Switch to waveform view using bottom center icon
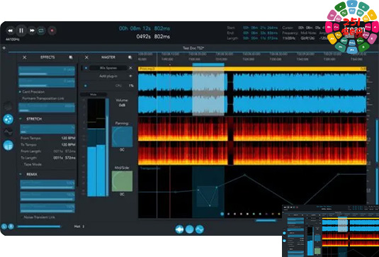Viewport: 379px width, 257px height. (x=180, y=229)
